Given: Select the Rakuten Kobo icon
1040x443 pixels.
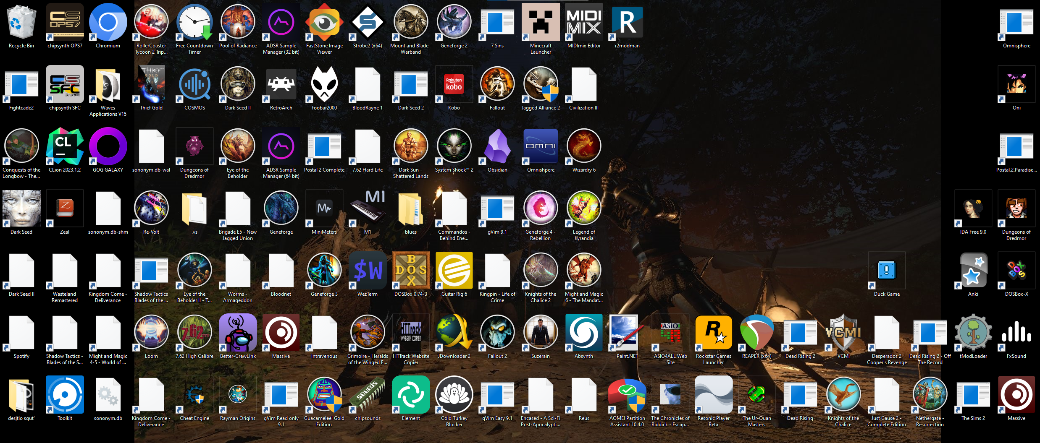Looking at the screenshot, I should click(x=454, y=84).
